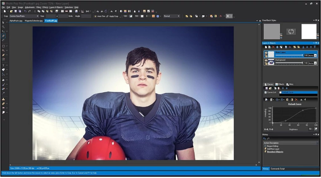Click the Default Curve title link

295,104
